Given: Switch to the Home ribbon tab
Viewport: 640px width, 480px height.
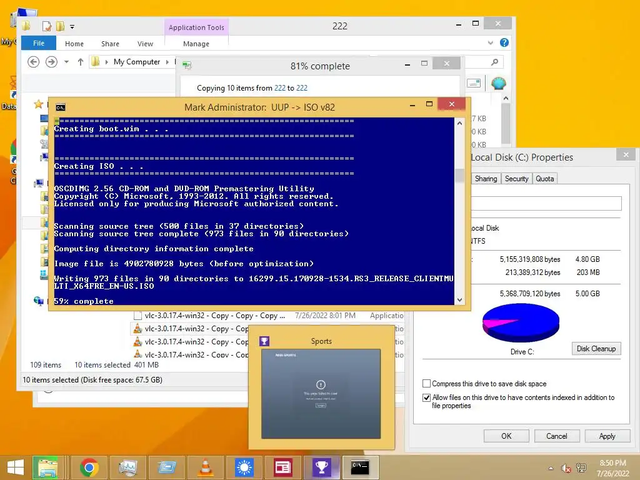Looking at the screenshot, I should (x=74, y=44).
